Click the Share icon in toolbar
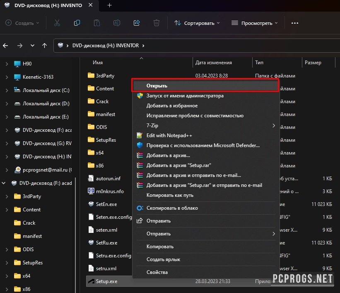This screenshot has width=340, height=293. pyautogui.click(x=137, y=23)
